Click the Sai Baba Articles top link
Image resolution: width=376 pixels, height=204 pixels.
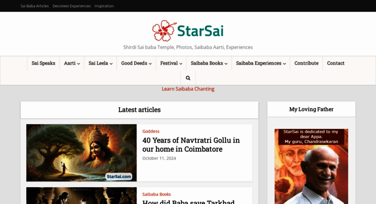(x=34, y=6)
